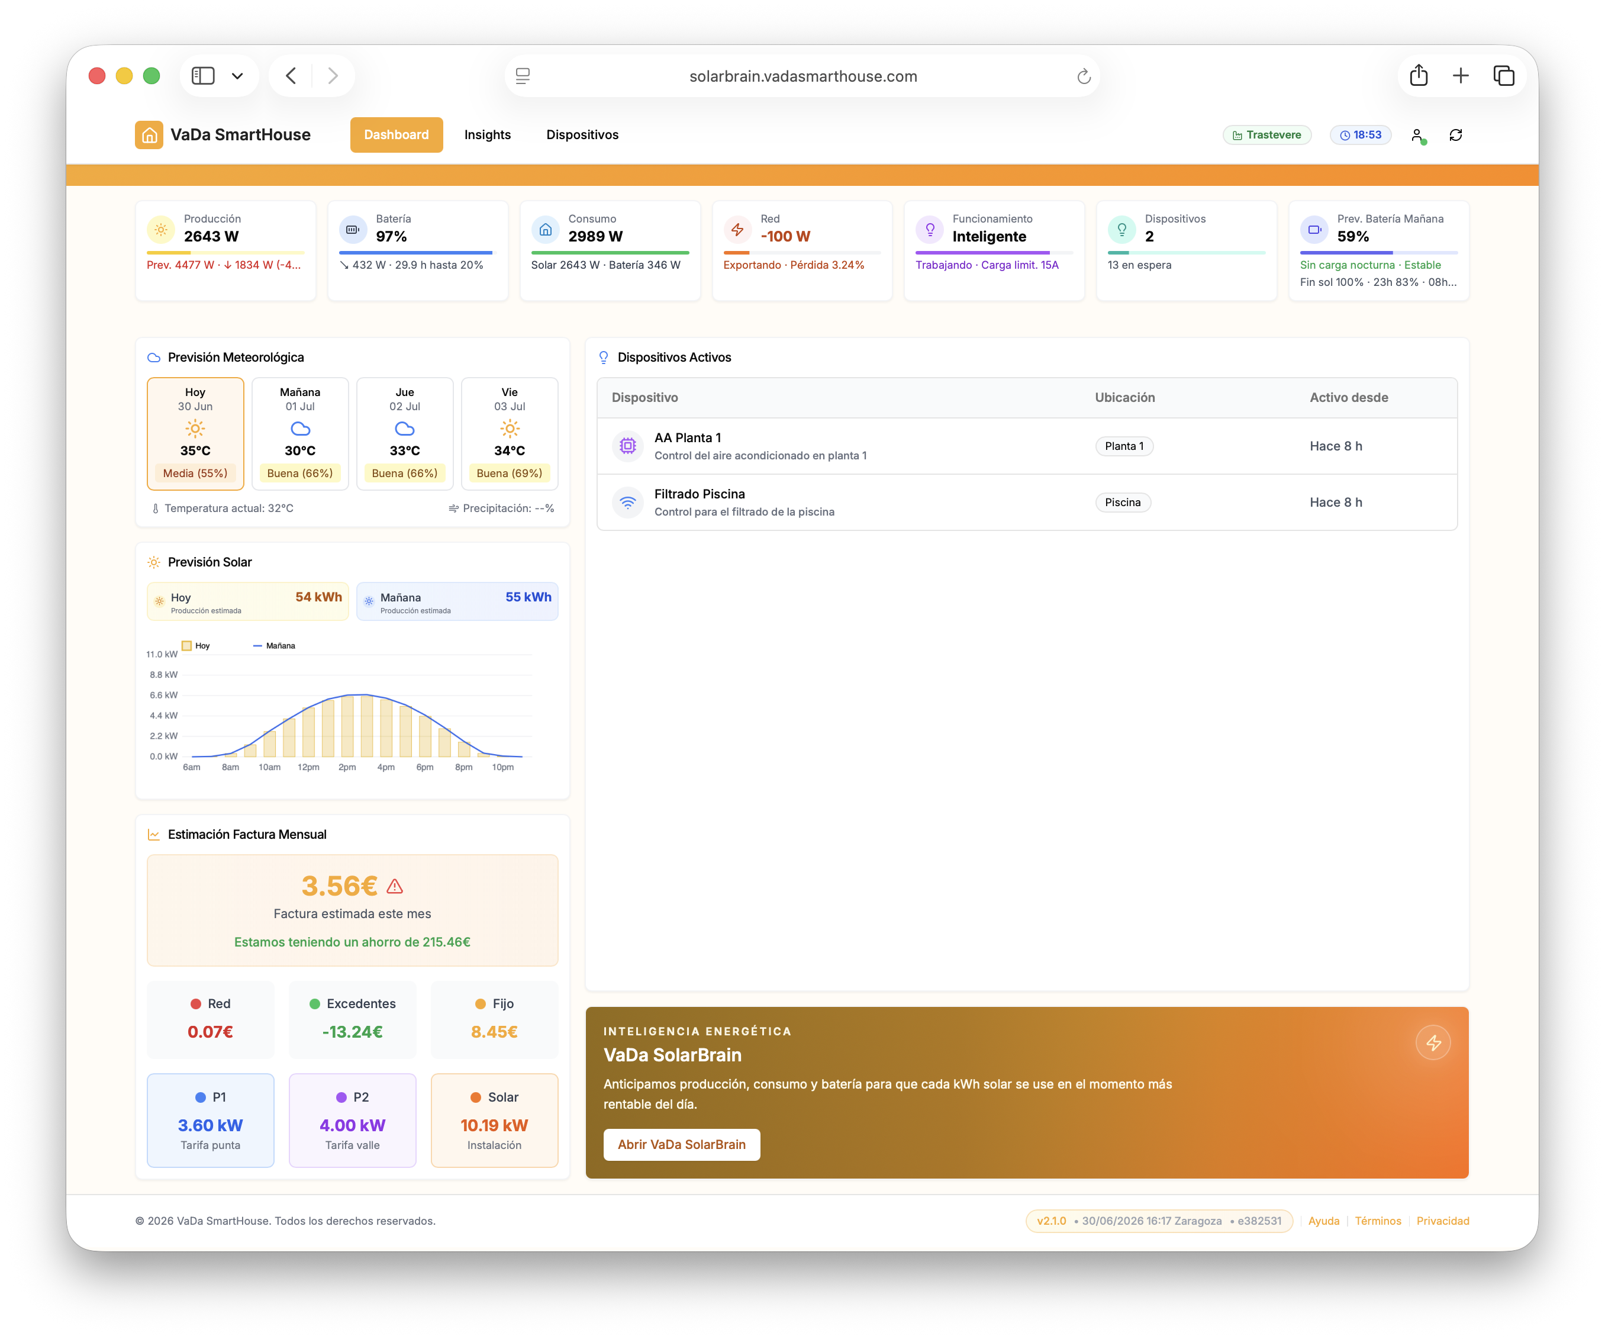Click the Dispositivo column header
This screenshot has height=1339, width=1605.
tap(645, 397)
